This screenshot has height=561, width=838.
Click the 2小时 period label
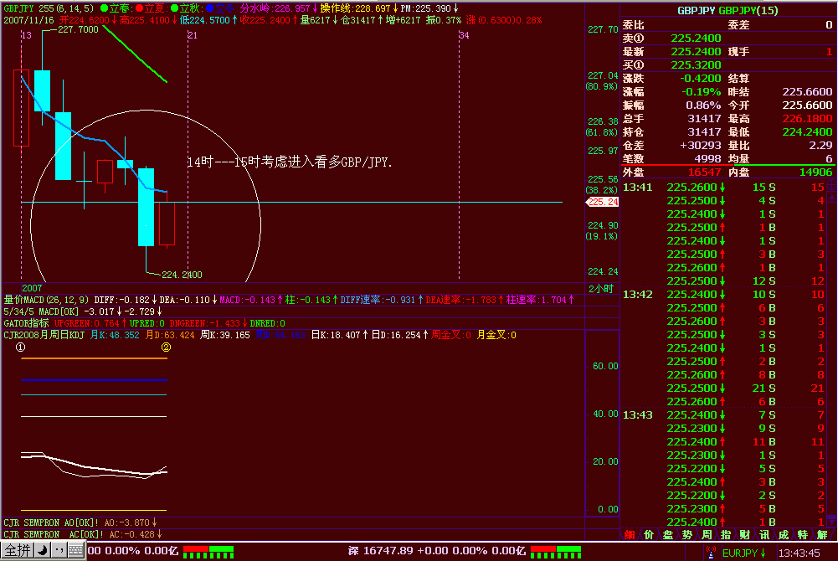coord(601,289)
